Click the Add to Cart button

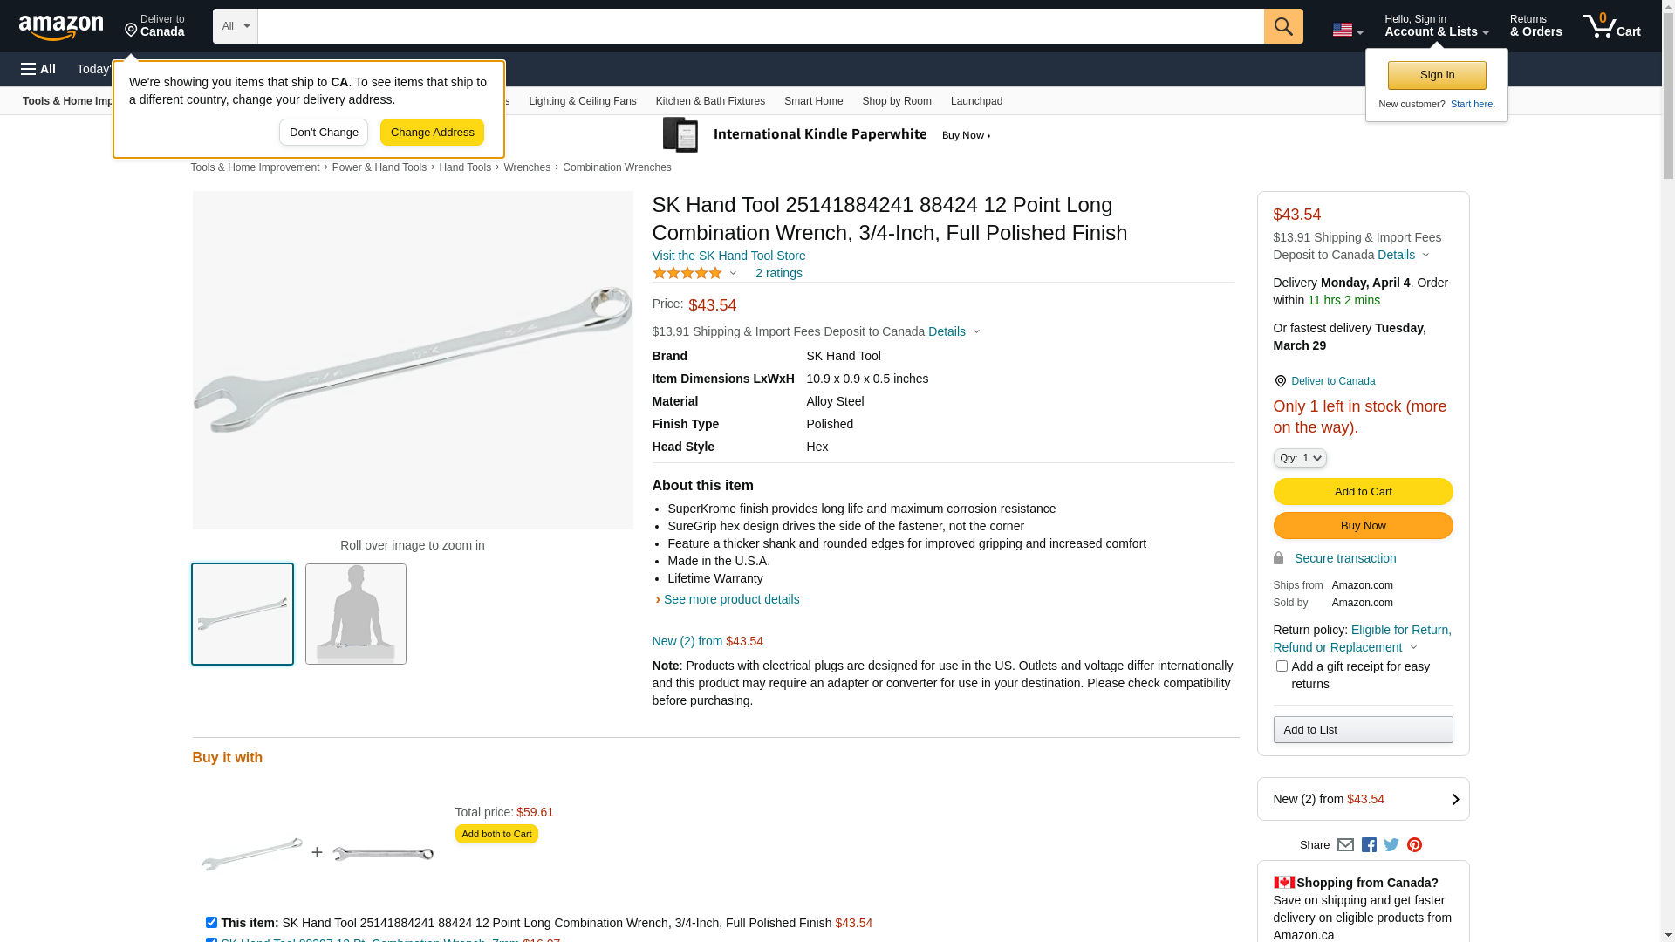click(x=1363, y=492)
